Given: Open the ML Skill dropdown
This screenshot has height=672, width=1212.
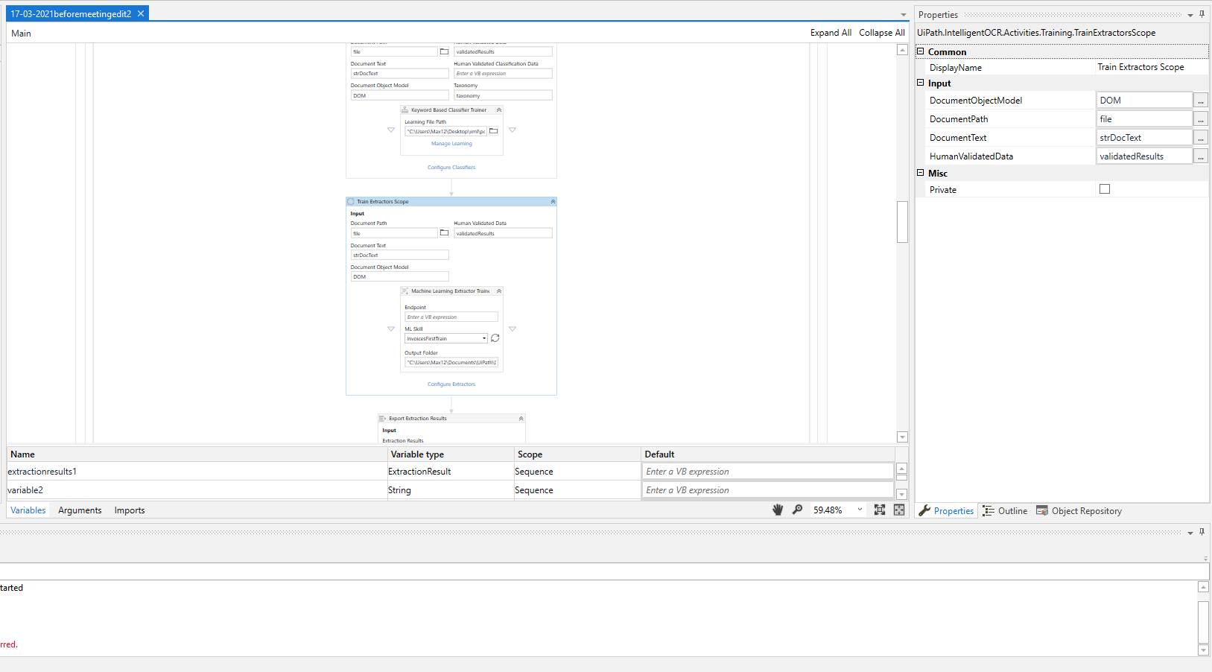Looking at the screenshot, I should (x=484, y=338).
